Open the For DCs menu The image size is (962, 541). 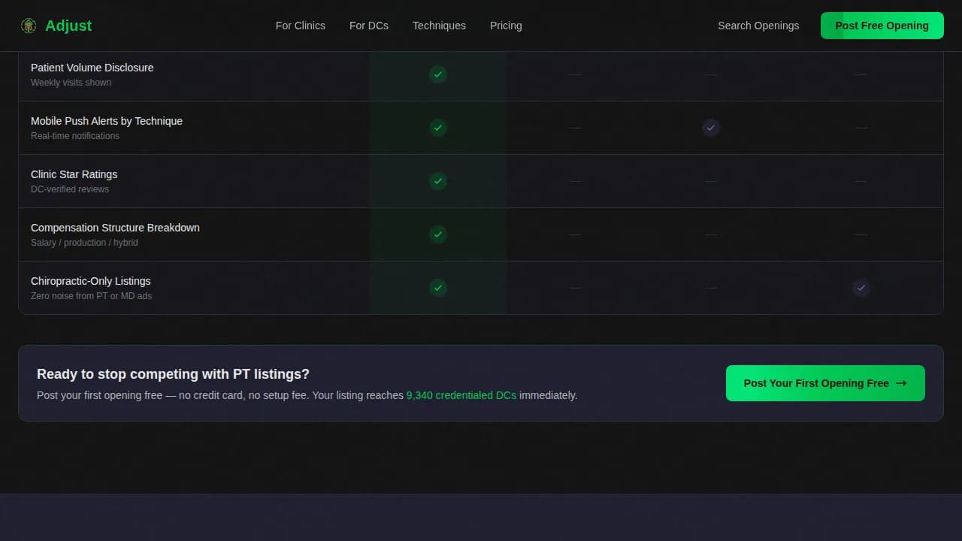click(369, 26)
